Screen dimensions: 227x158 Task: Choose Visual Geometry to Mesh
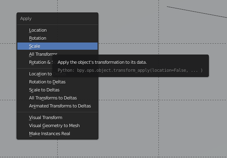[x=57, y=126]
